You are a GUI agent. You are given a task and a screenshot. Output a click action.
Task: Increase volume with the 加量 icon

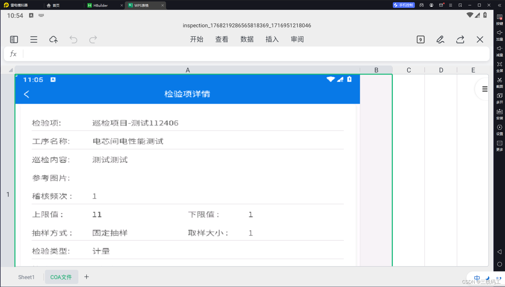(499, 35)
